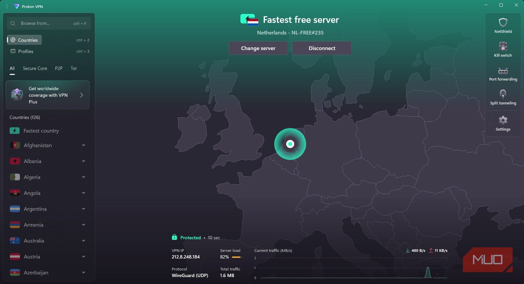Click the Algeria flag icon

tap(15, 177)
